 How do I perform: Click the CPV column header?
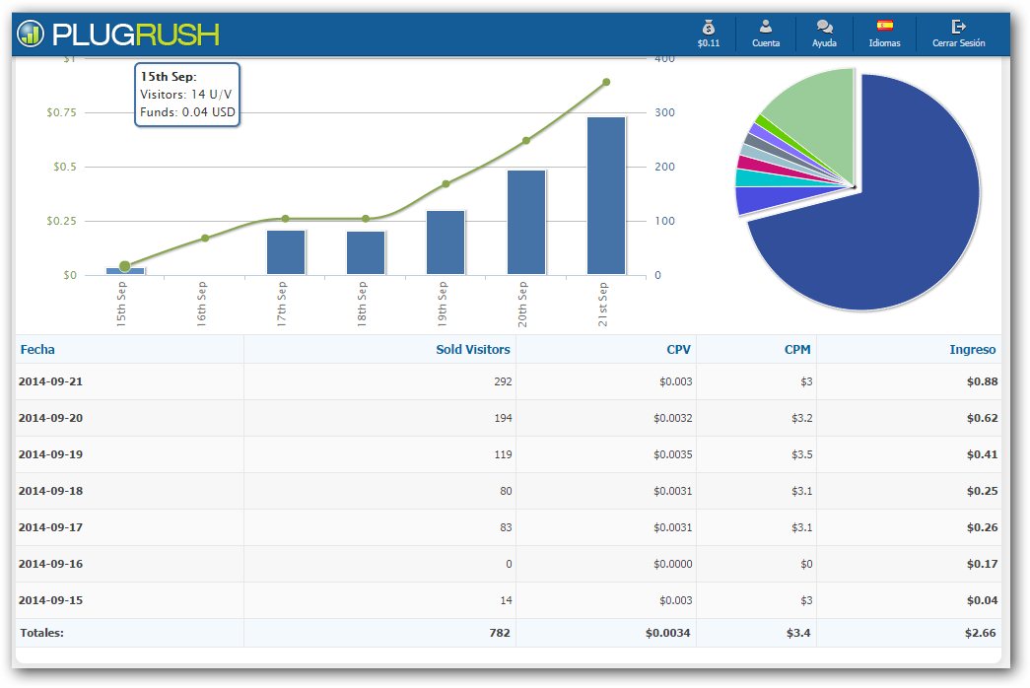pyautogui.click(x=678, y=349)
